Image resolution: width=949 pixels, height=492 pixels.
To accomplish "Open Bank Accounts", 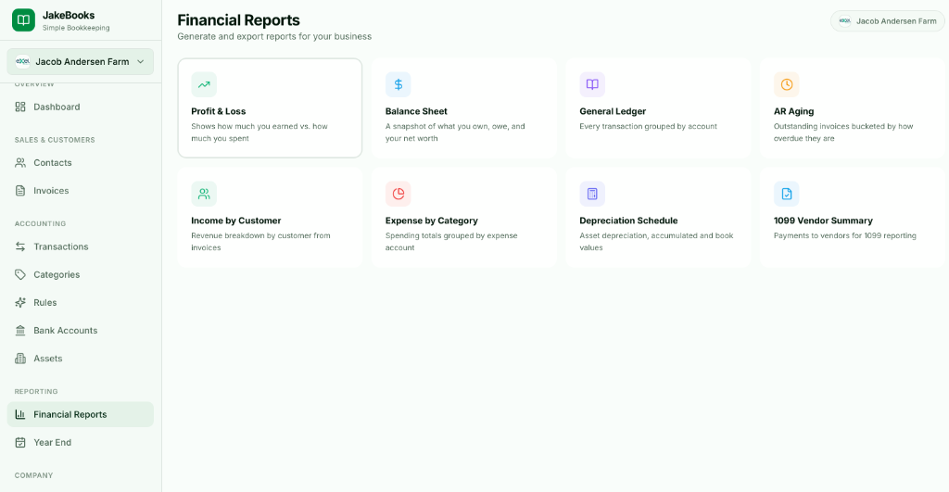I will coord(81,331).
